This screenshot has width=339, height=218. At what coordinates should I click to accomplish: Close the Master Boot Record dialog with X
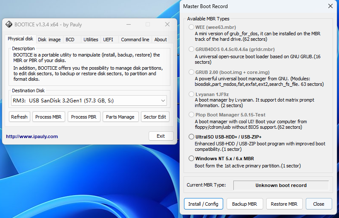pos(330,6)
